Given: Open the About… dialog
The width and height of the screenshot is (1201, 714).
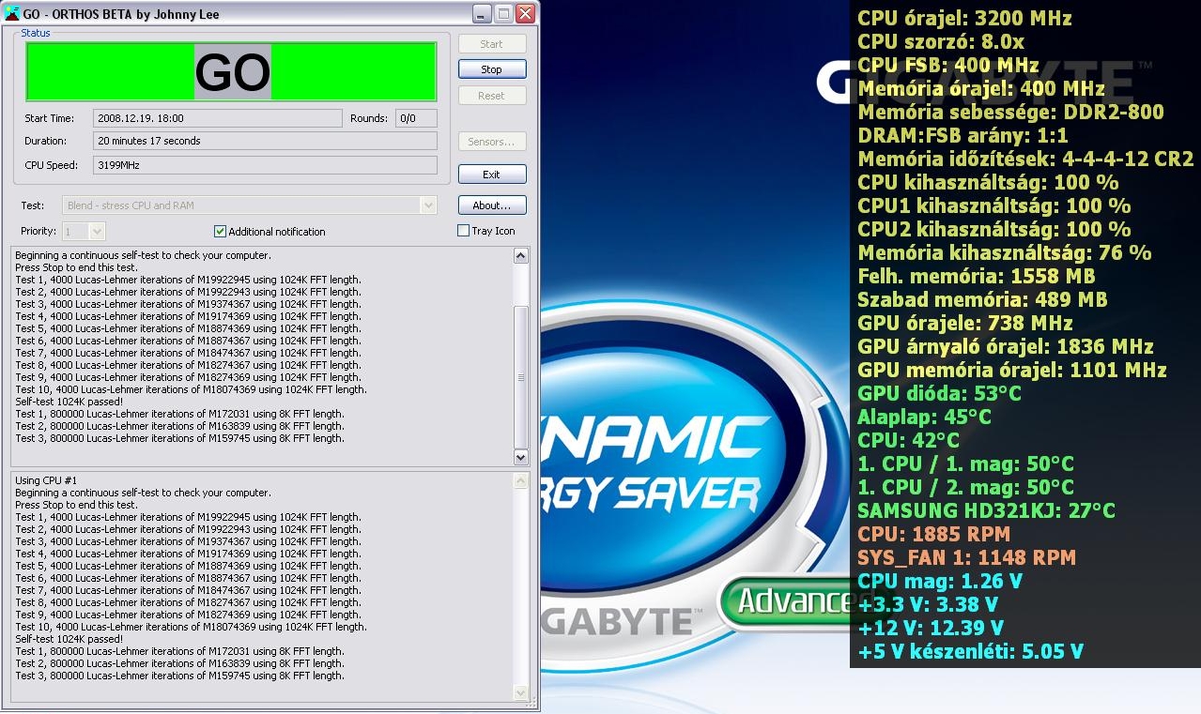Looking at the screenshot, I should 492,205.
